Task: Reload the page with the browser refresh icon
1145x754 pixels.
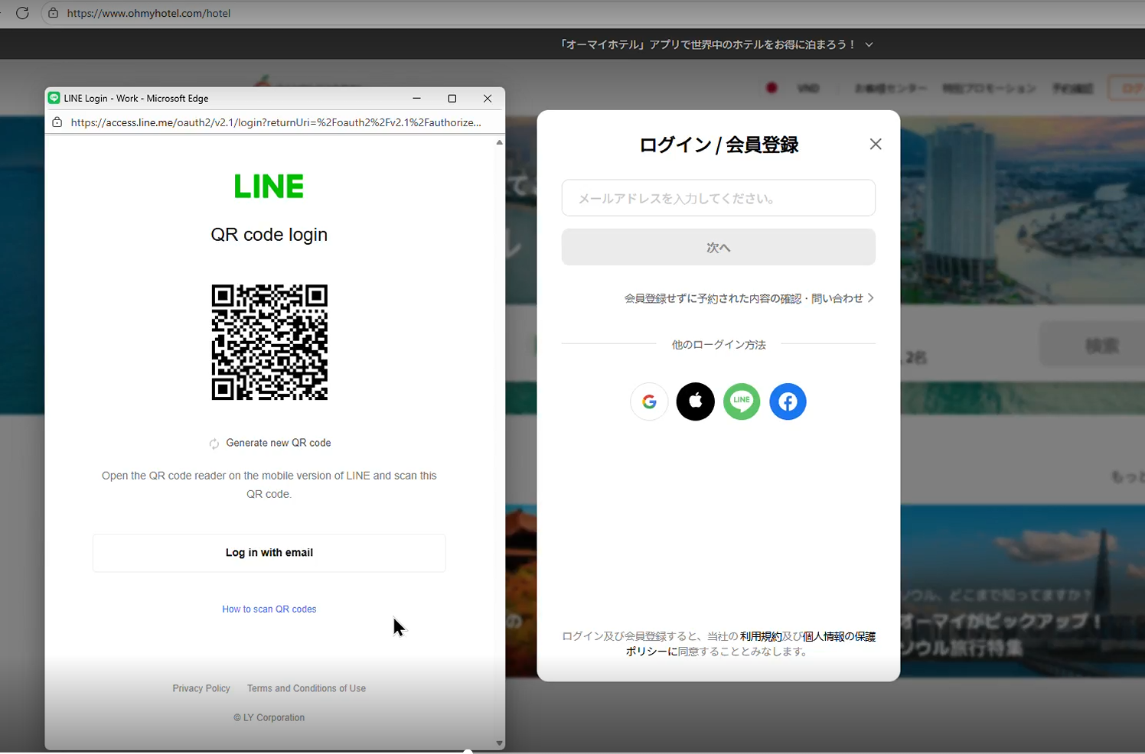Action: pyautogui.click(x=22, y=13)
